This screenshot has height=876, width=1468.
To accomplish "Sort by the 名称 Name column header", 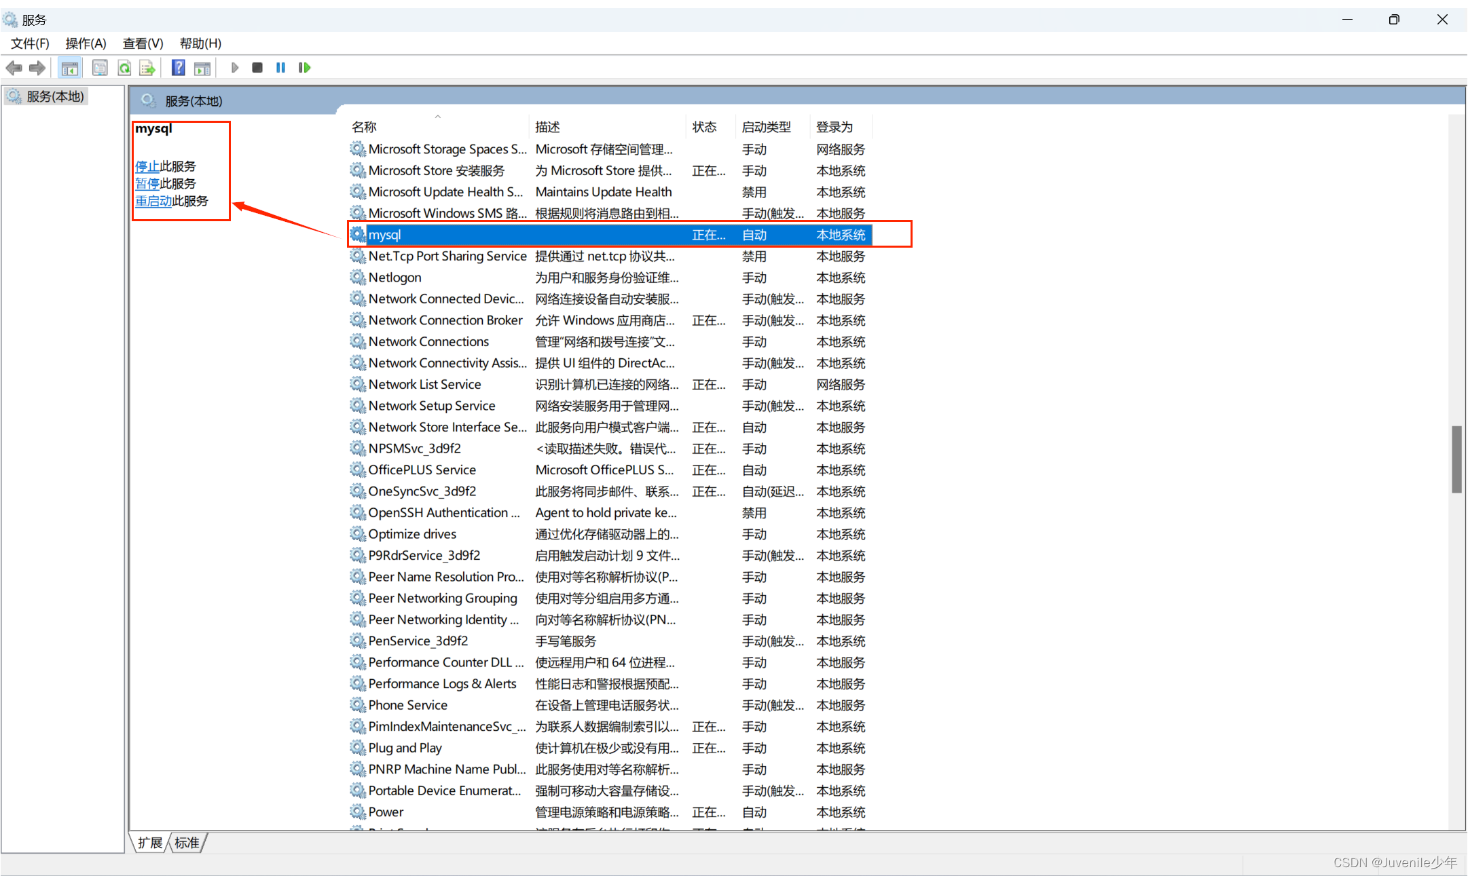I will (x=438, y=127).
